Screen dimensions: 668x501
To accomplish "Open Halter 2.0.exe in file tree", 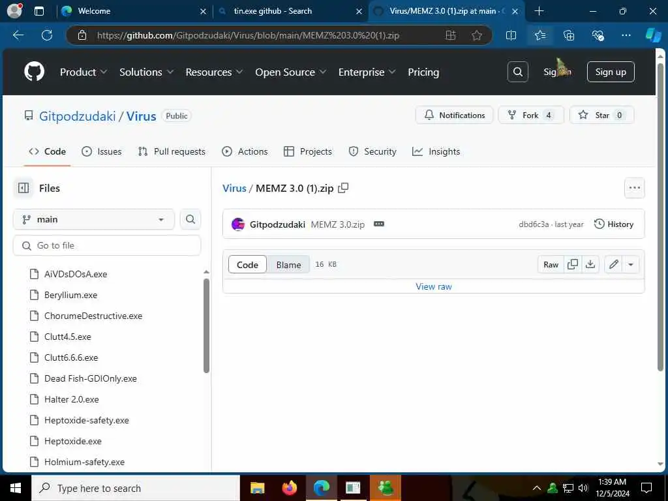I will click(72, 399).
